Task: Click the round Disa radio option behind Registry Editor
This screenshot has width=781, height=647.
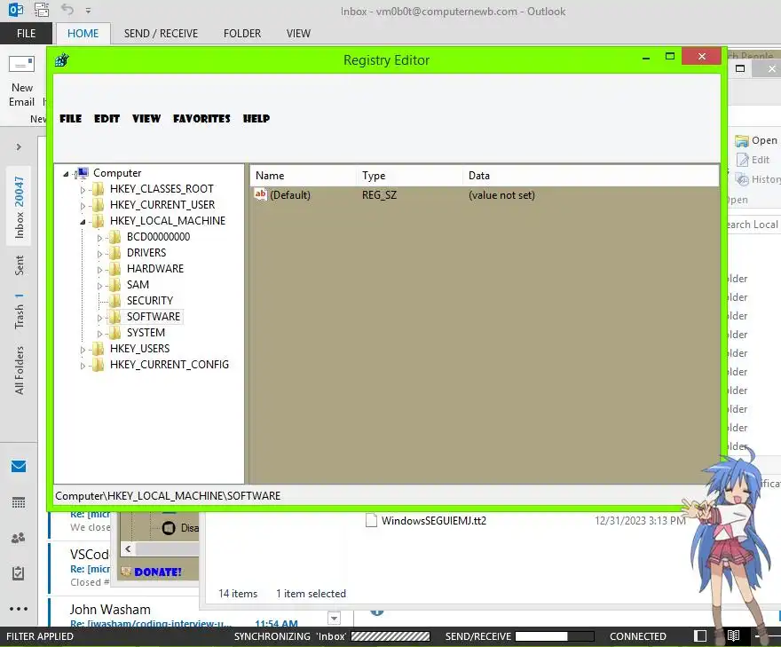Action: tap(169, 528)
